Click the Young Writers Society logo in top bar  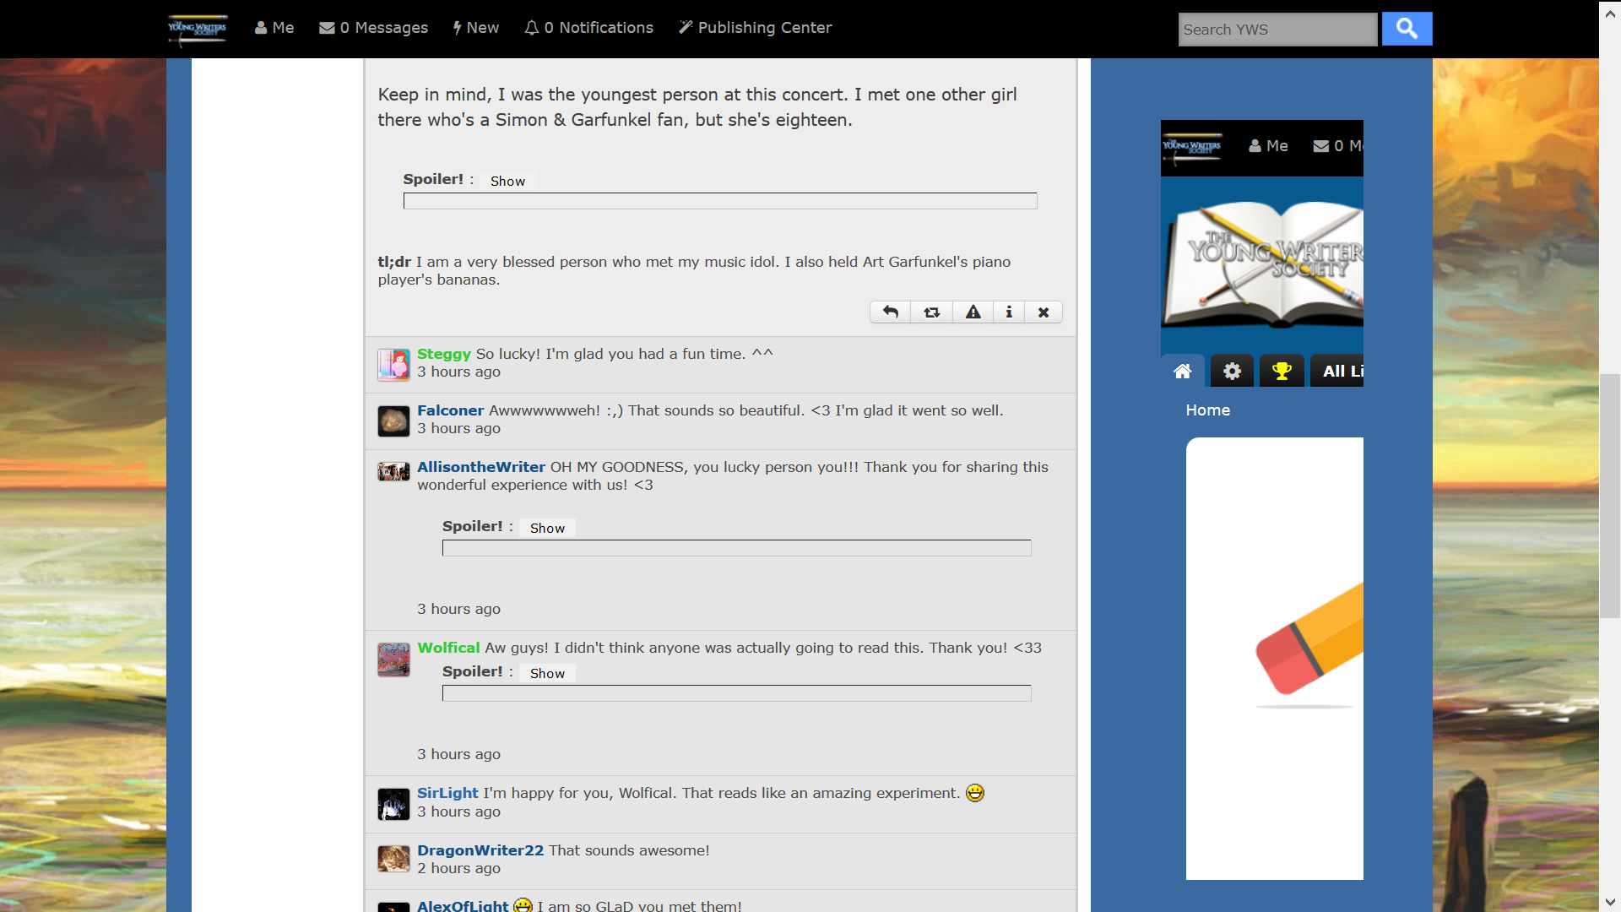coord(197,30)
